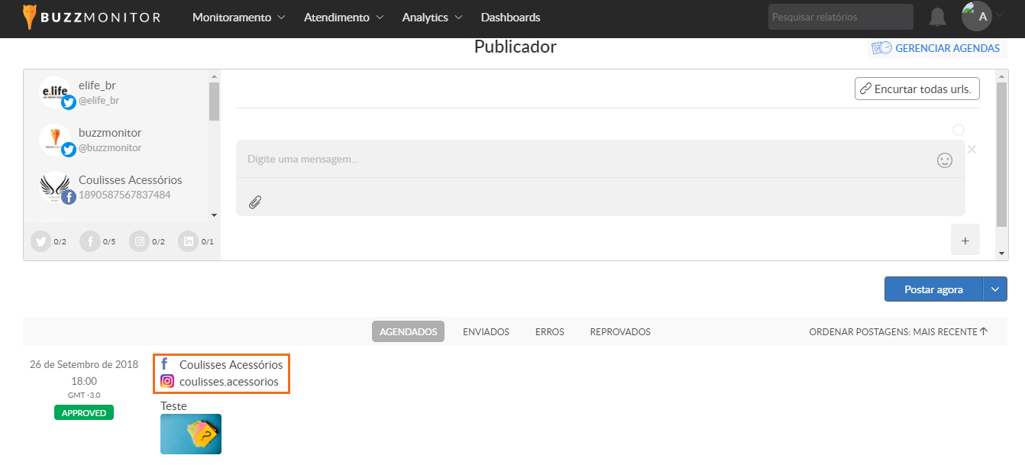Click the accounts list scrollbar
The width and height of the screenshot is (1025, 465).
[x=214, y=102]
